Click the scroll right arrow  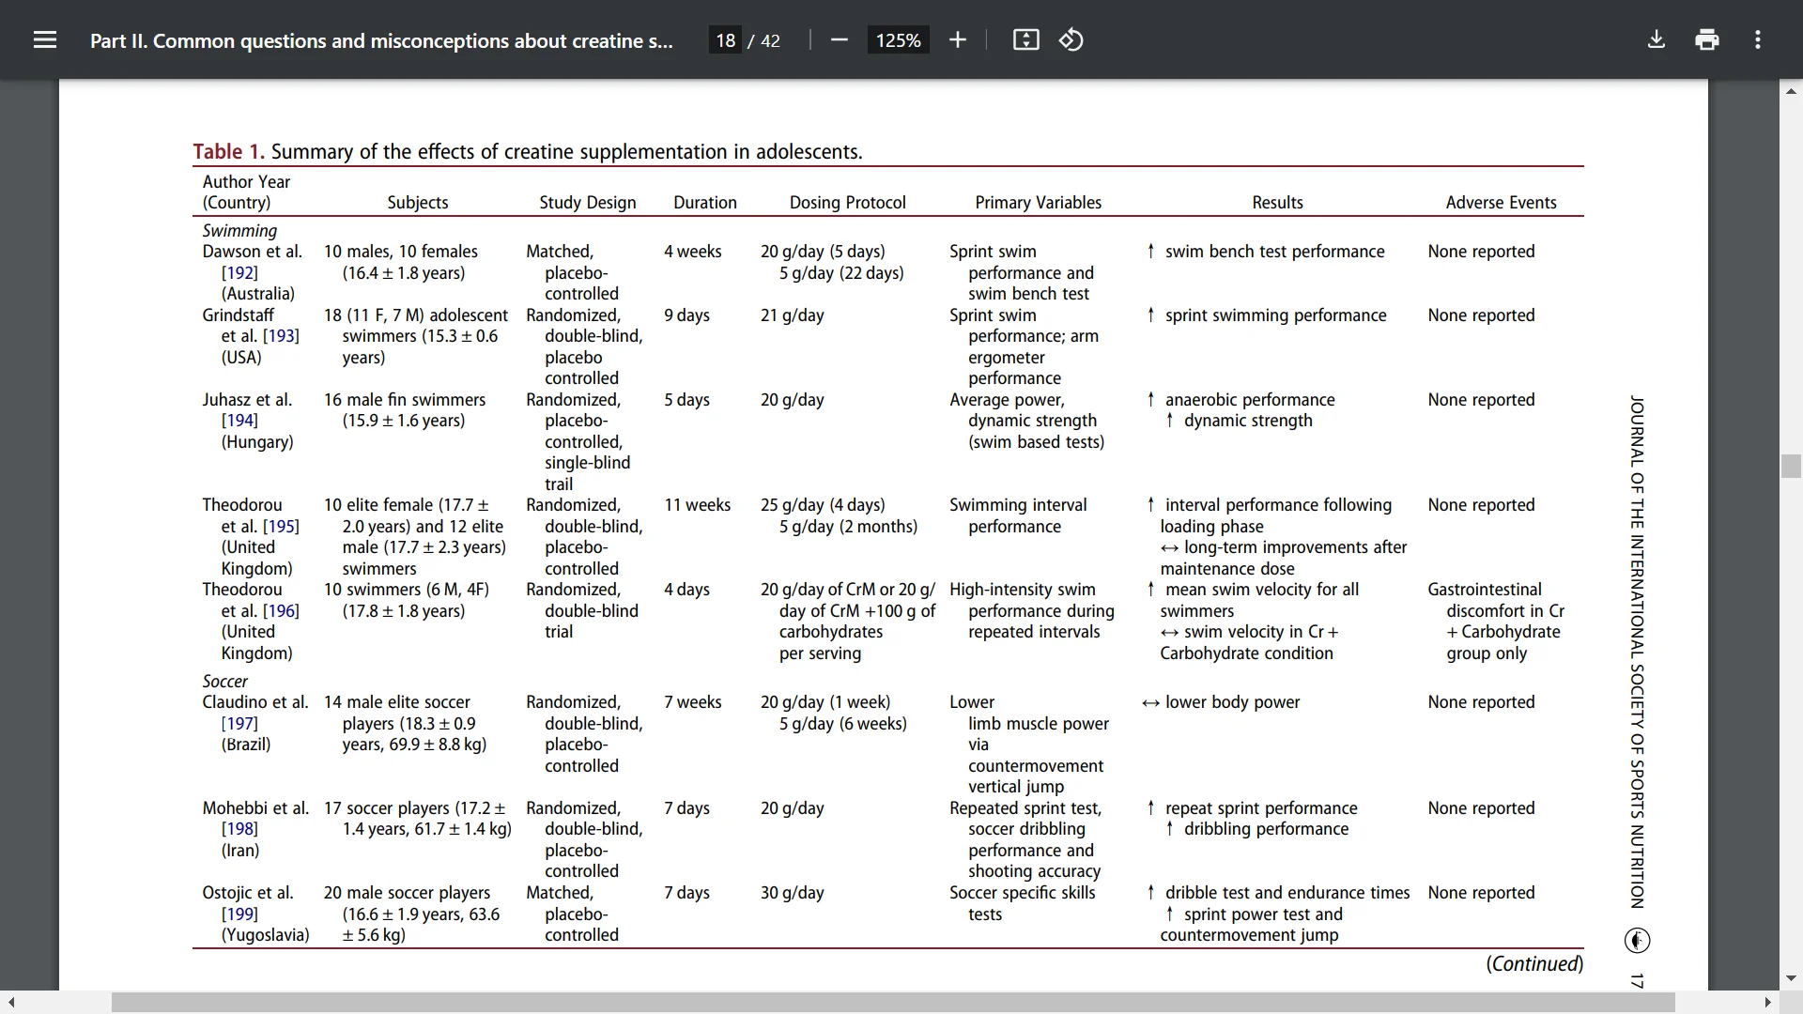[x=1768, y=1003]
